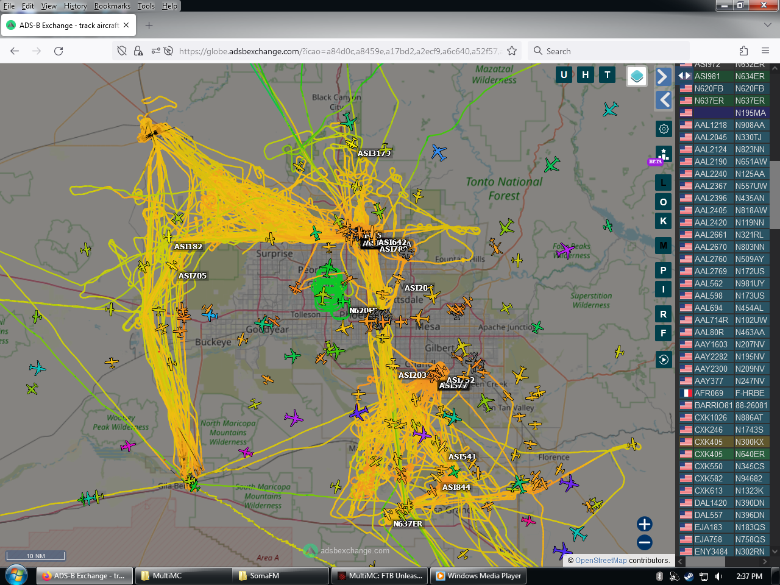Open the map settings gear
780x585 pixels.
[664, 129]
